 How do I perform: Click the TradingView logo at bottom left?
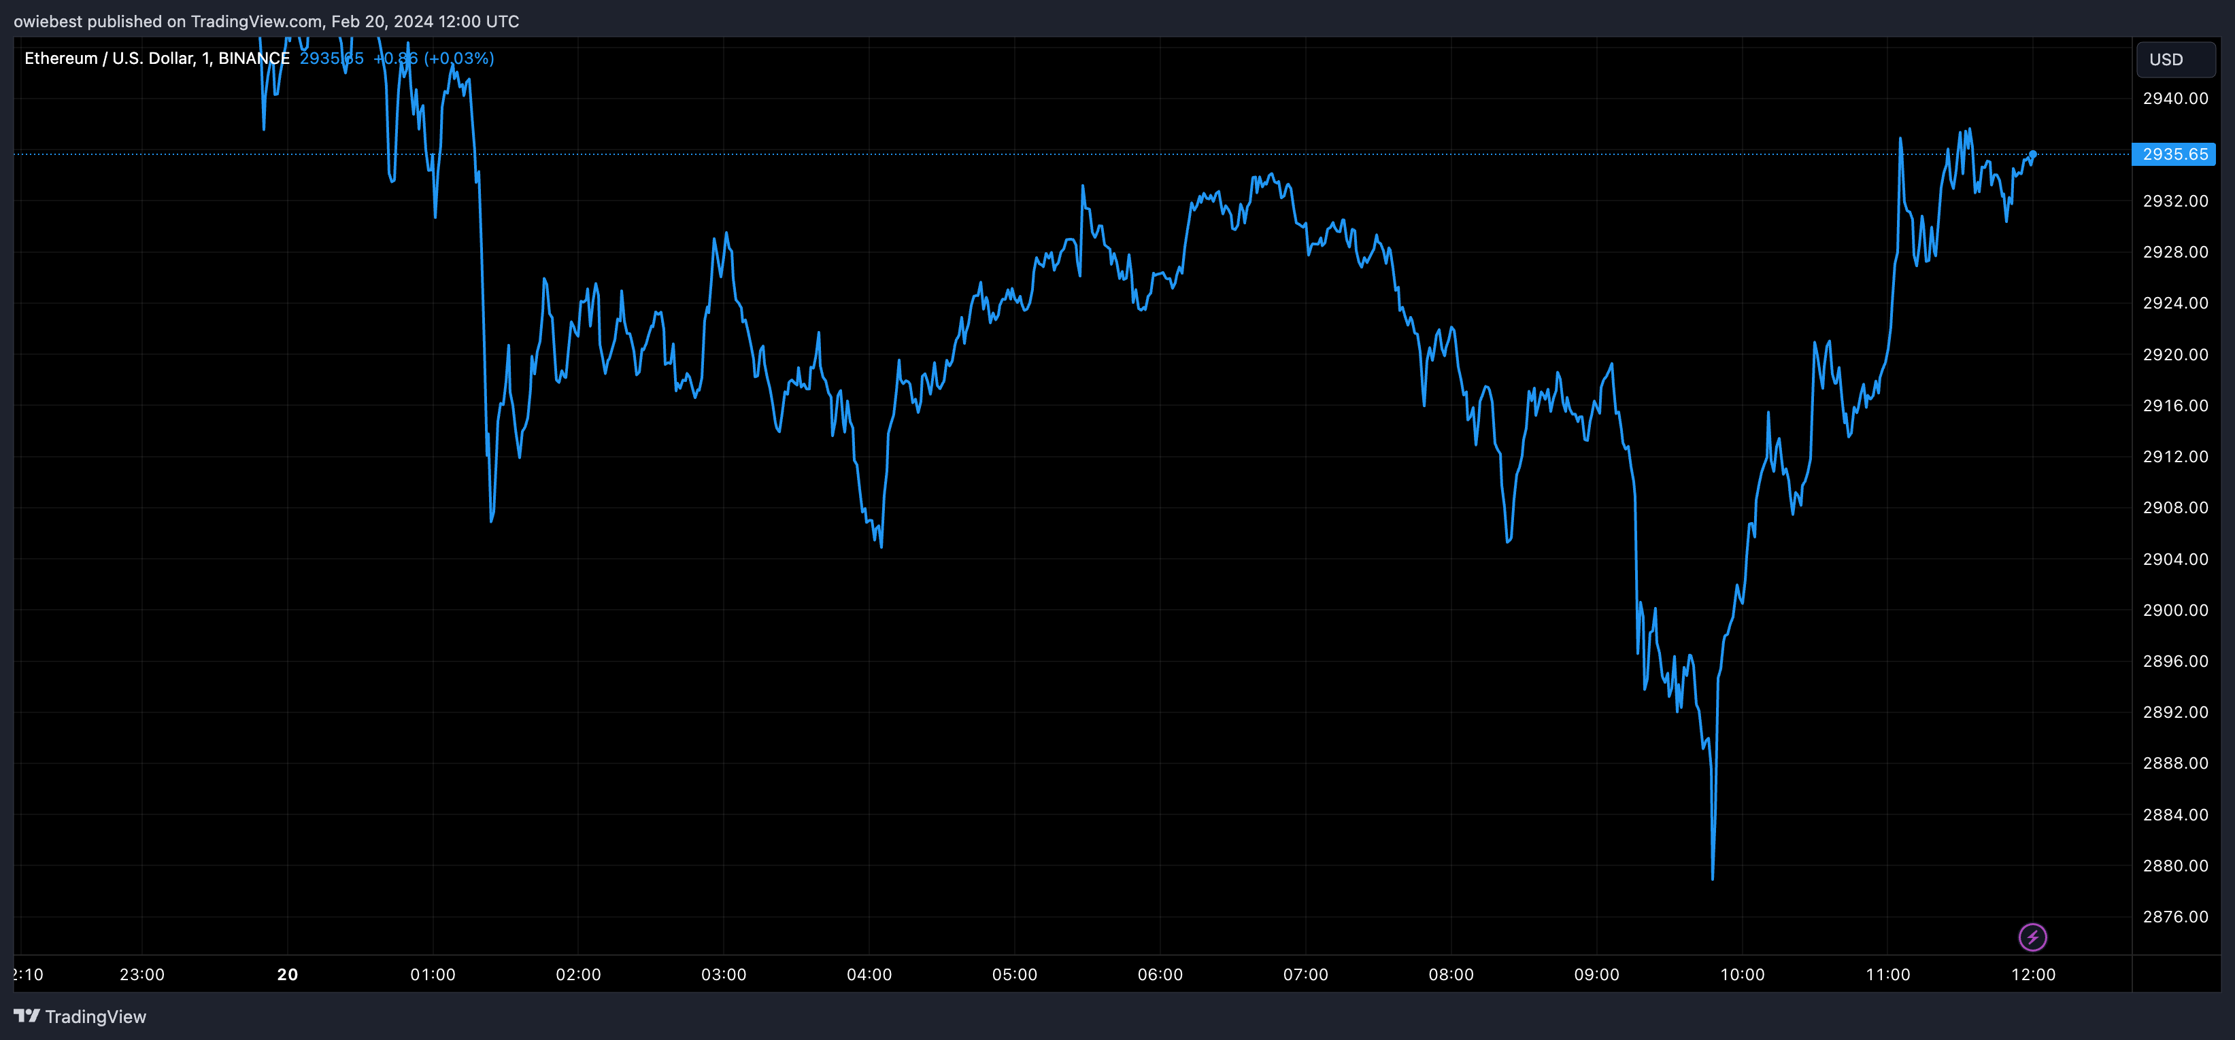click(x=80, y=1017)
